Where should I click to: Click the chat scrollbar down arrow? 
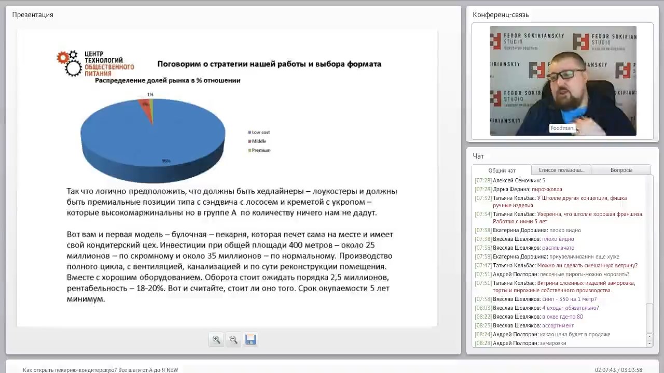tap(649, 343)
